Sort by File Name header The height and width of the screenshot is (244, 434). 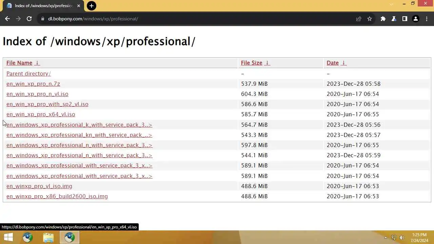click(x=19, y=63)
